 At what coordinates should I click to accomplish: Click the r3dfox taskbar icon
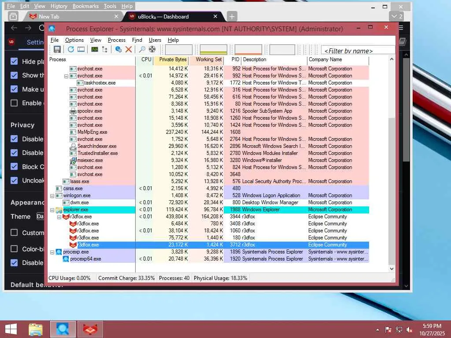tap(90, 329)
